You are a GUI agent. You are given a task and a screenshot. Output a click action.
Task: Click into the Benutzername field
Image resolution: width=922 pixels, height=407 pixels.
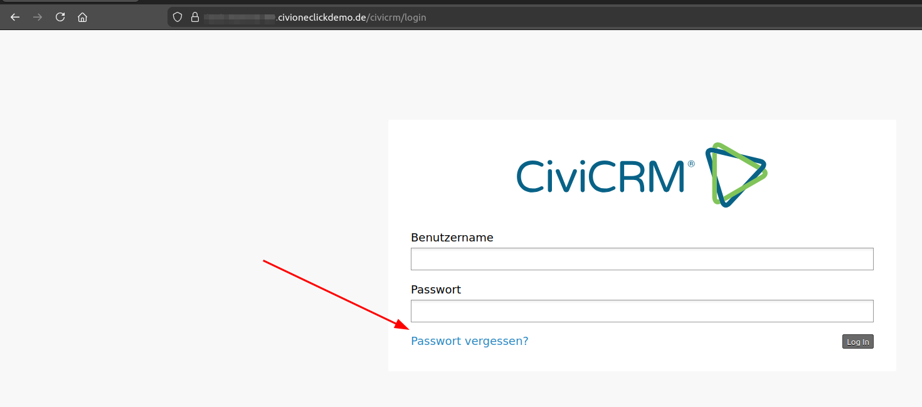[642, 259]
